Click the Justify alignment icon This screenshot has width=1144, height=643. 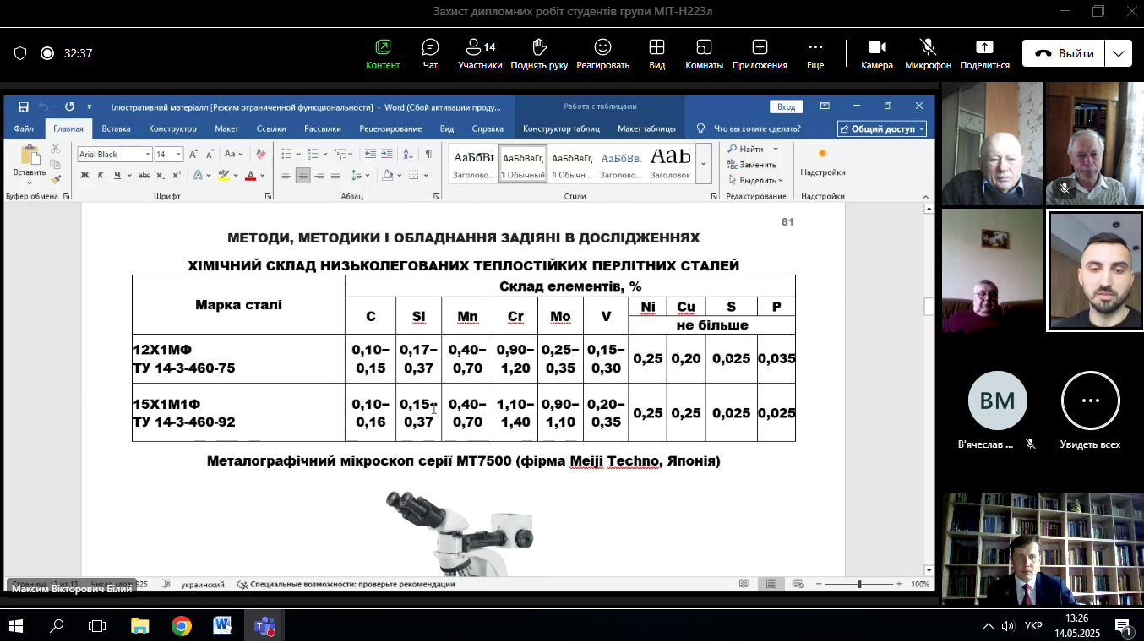335,175
